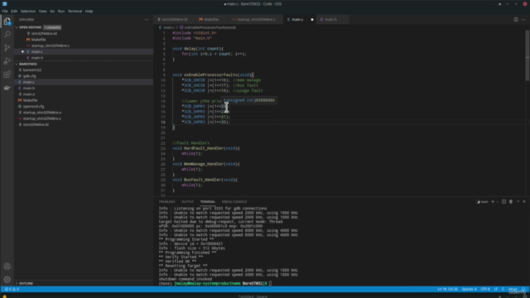530x298 pixels.
Task: Open baresstm32 file in the BARESTM32 folder
Action: point(31,70)
